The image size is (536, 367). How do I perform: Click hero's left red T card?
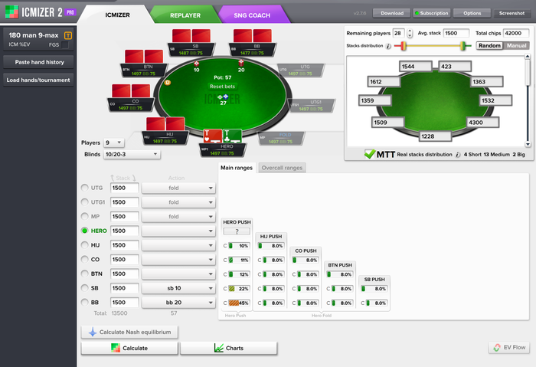pos(212,136)
